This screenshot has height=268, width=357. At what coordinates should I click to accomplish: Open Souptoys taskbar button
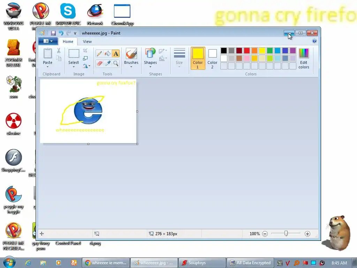tap(202, 263)
